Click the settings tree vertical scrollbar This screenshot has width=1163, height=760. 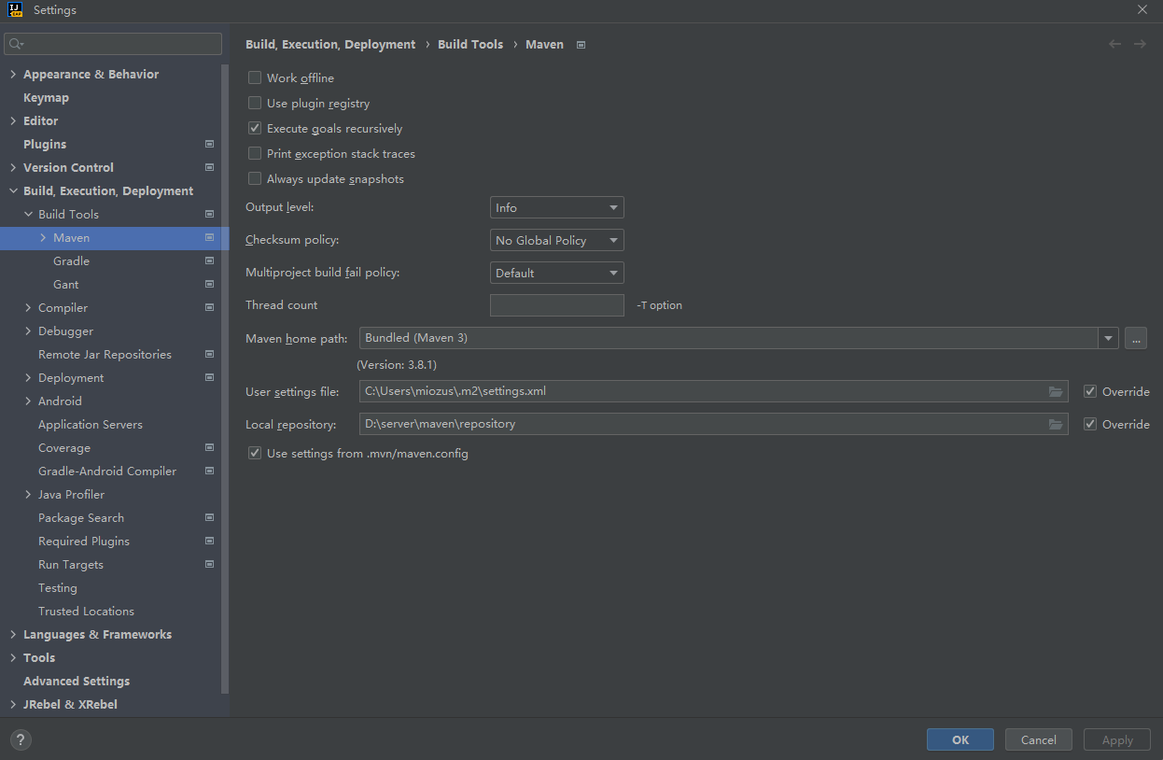pos(225,378)
